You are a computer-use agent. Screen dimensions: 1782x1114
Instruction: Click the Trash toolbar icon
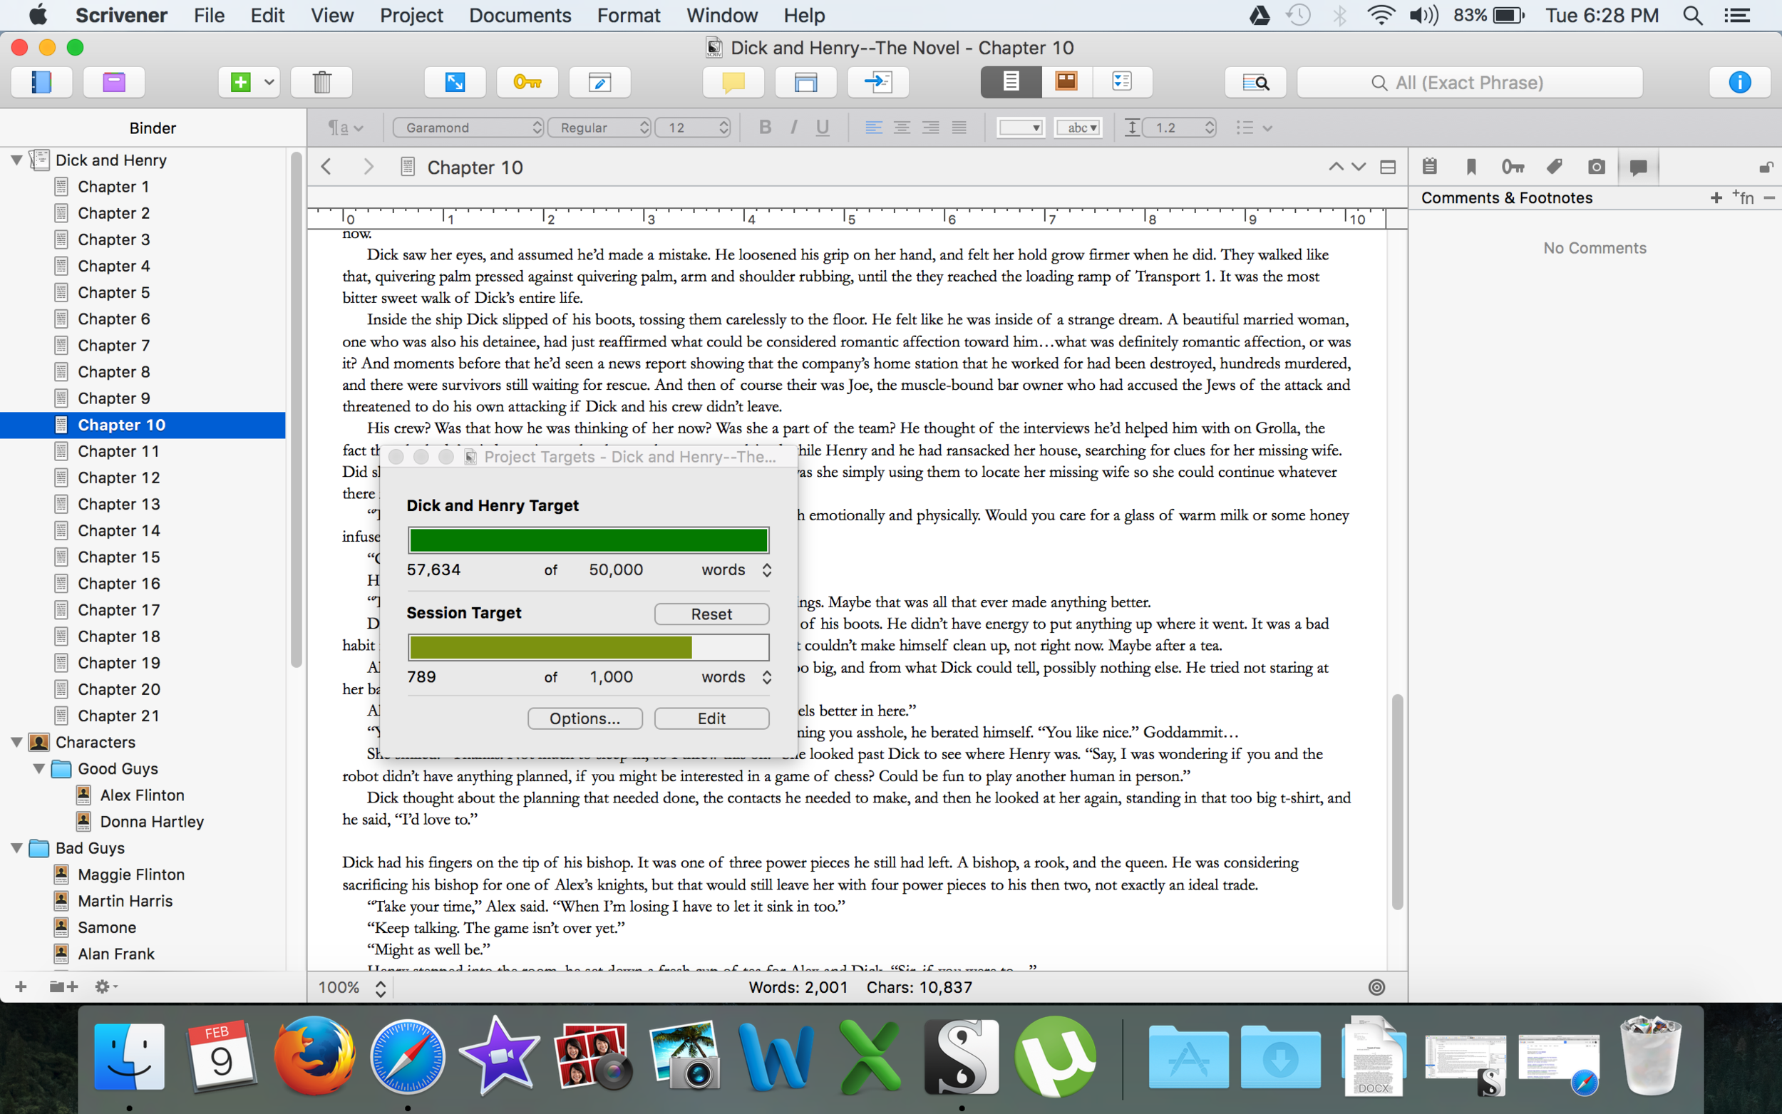[322, 82]
